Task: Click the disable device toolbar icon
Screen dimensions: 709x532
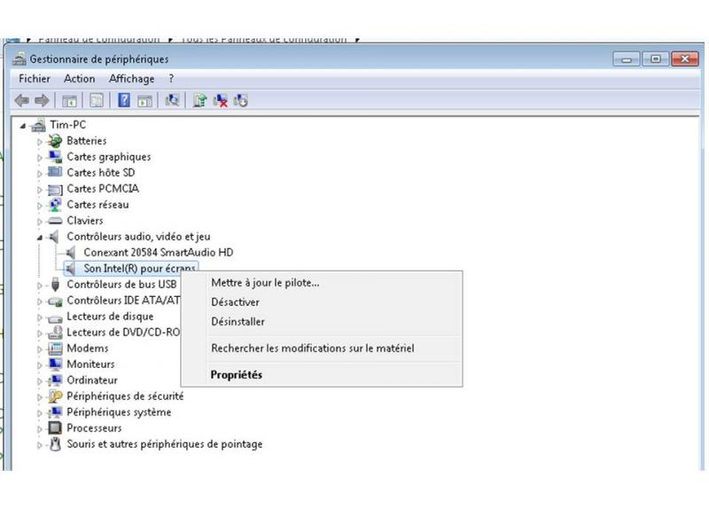Action: coord(240,100)
